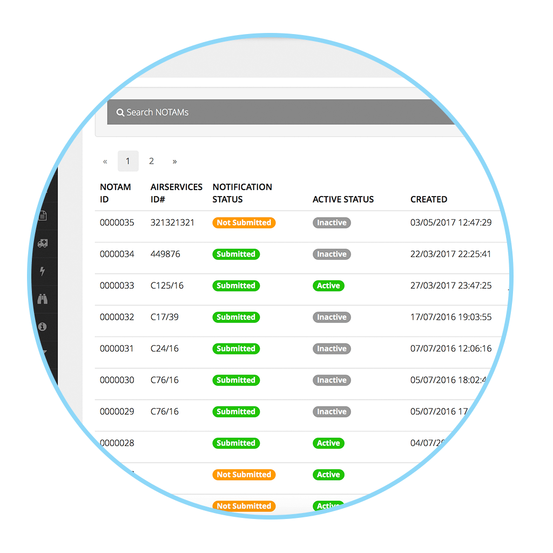Click the Submitted badge for NOTAM 0000028
The height and width of the screenshot is (553, 553).
[235, 443]
